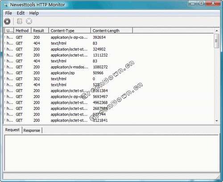The image size is (223, 182).
Task: Click the greyed delete X toolbar icon
Action: click(x=29, y=21)
